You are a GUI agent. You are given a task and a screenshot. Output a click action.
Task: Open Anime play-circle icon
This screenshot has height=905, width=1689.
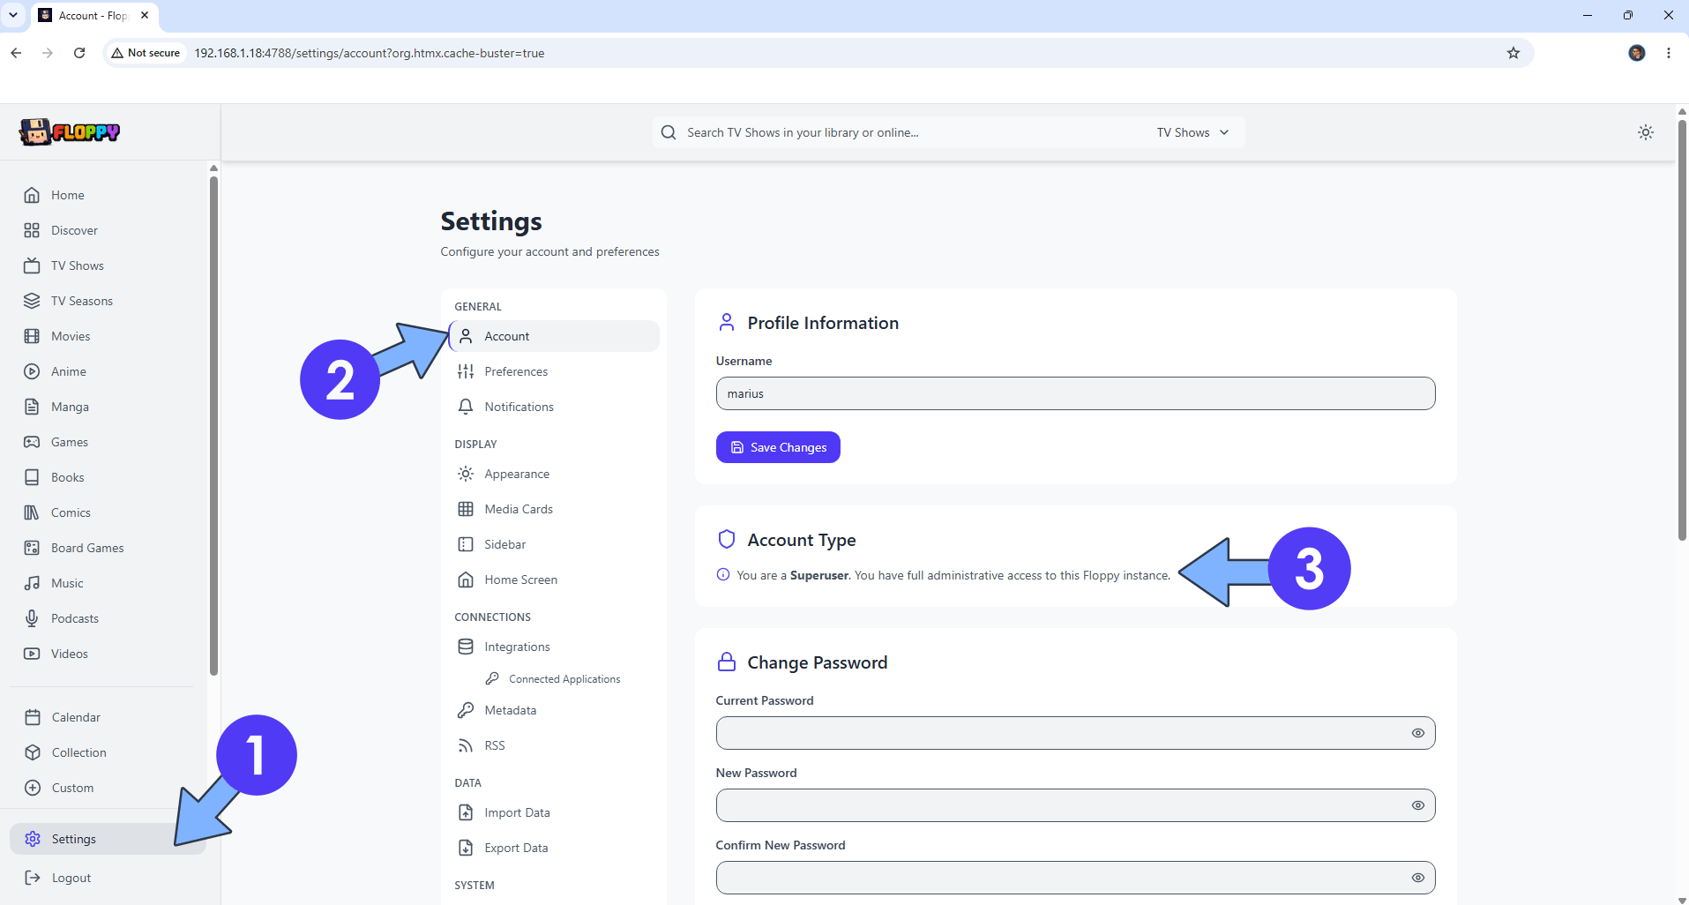[x=32, y=371]
